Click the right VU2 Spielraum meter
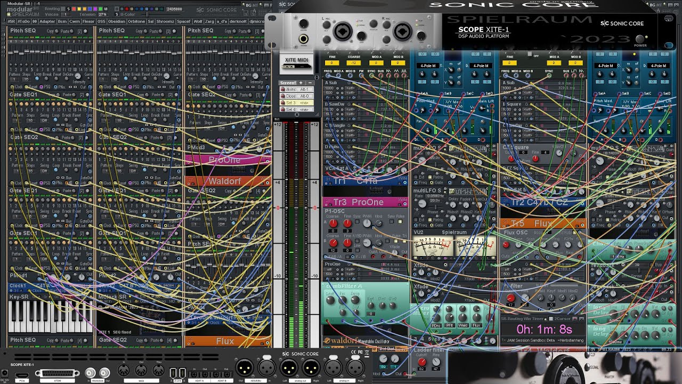 475,246
